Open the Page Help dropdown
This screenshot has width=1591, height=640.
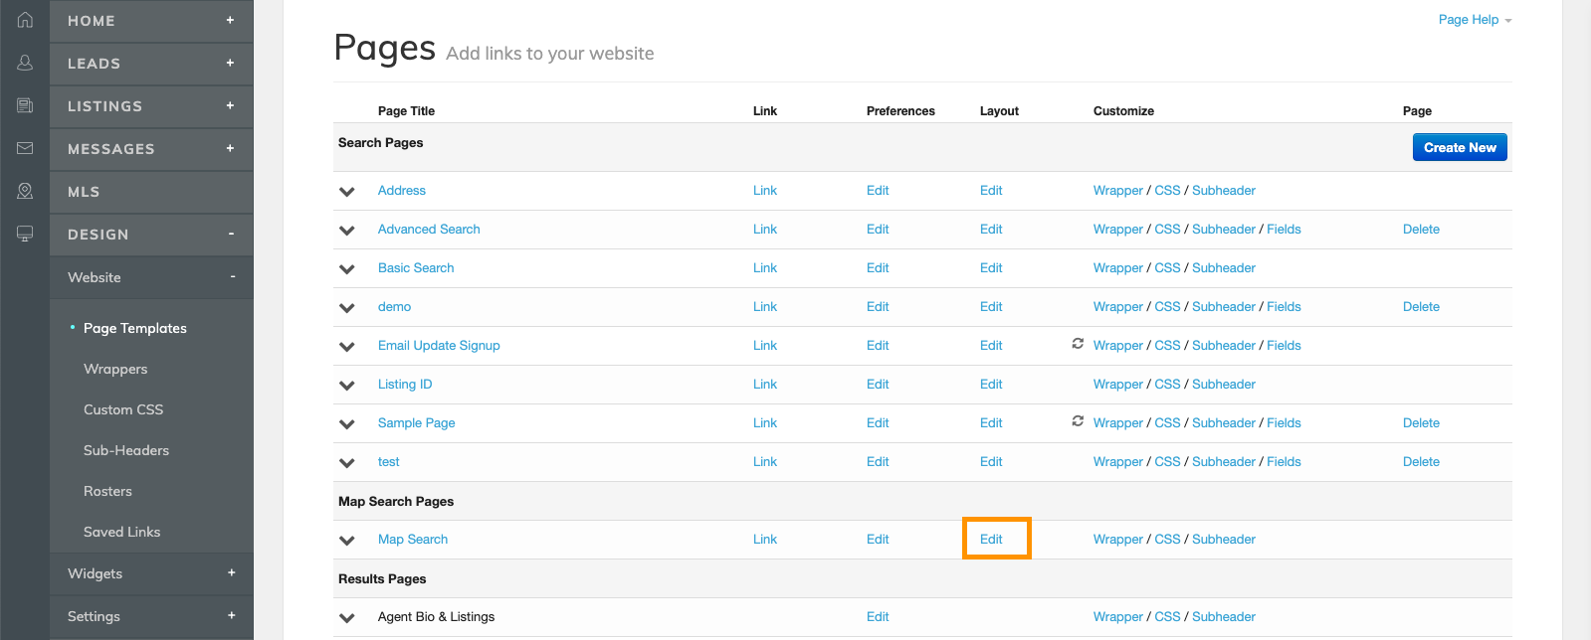[x=1474, y=20]
